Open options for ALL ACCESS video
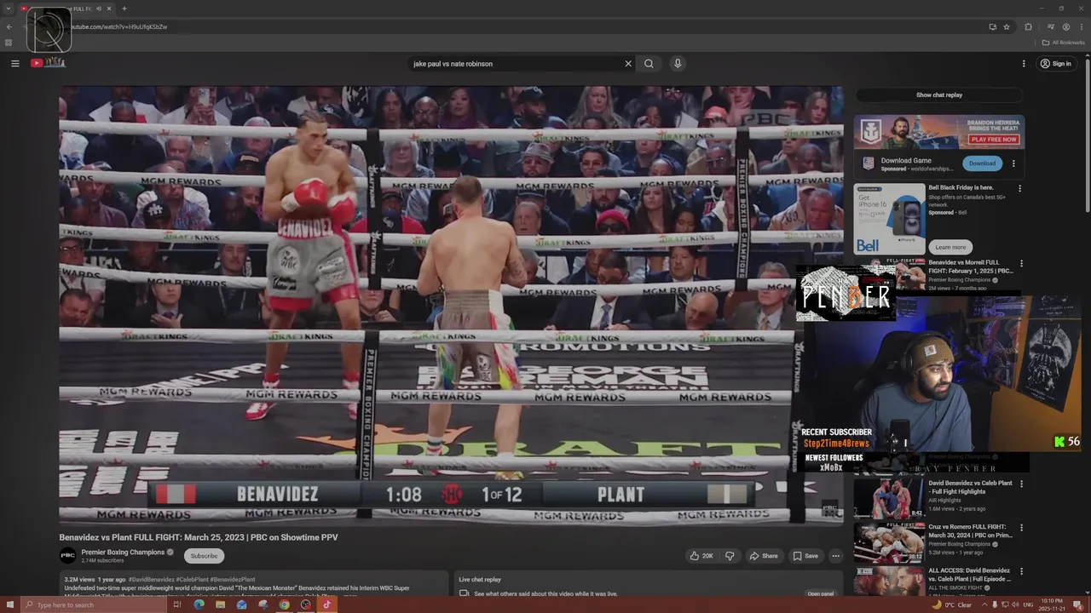 (1021, 571)
